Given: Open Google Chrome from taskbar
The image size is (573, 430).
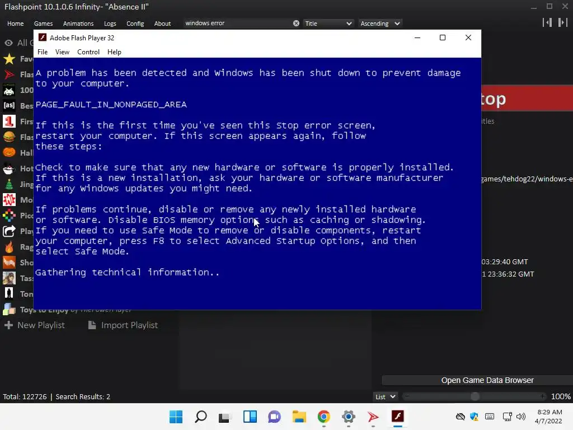Looking at the screenshot, I should pos(324,417).
